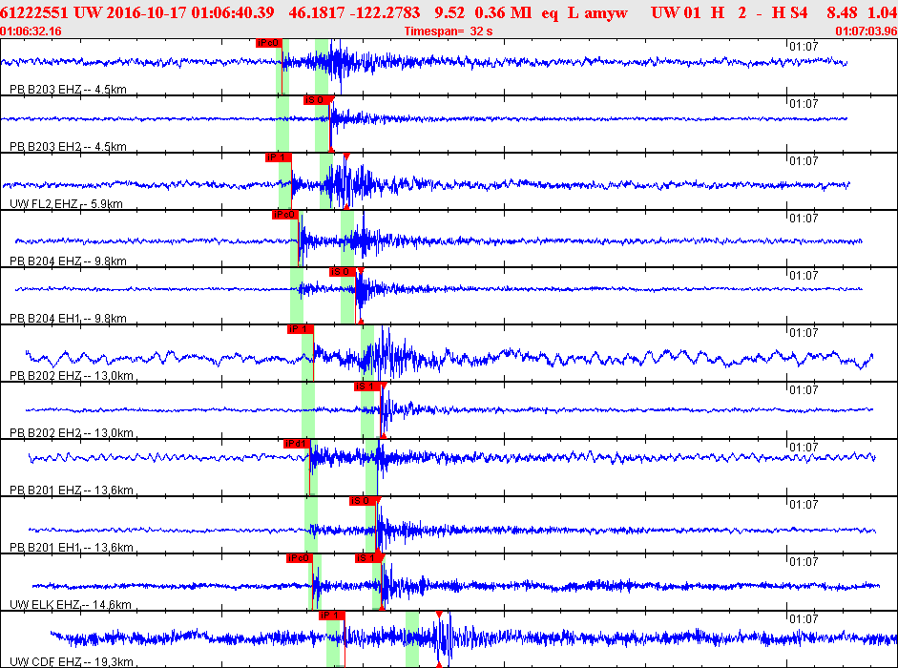This screenshot has width=898, height=668.
Task: Select the PB B201 EHZ -- 13.6km label
Action: point(72,491)
